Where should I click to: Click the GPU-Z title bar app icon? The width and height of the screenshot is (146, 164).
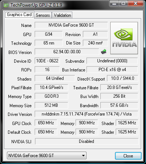[x=6, y=5]
